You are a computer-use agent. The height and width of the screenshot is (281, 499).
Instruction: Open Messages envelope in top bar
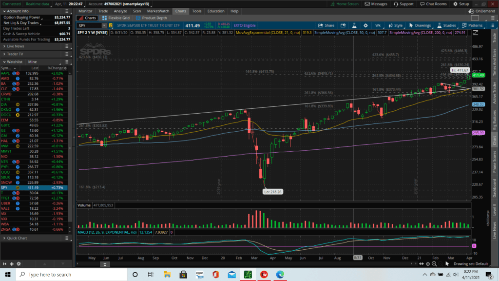[x=376, y=4]
